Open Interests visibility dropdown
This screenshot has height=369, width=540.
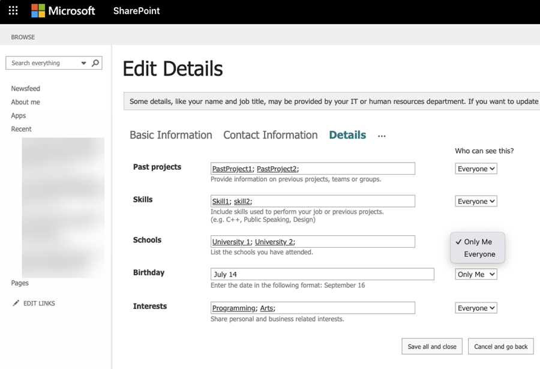point(476,308)
